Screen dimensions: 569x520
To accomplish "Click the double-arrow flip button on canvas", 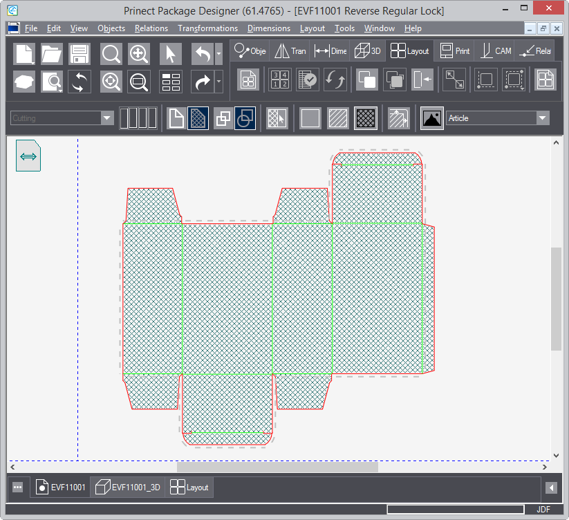I will pyautogui.click(x=28, y=157).
